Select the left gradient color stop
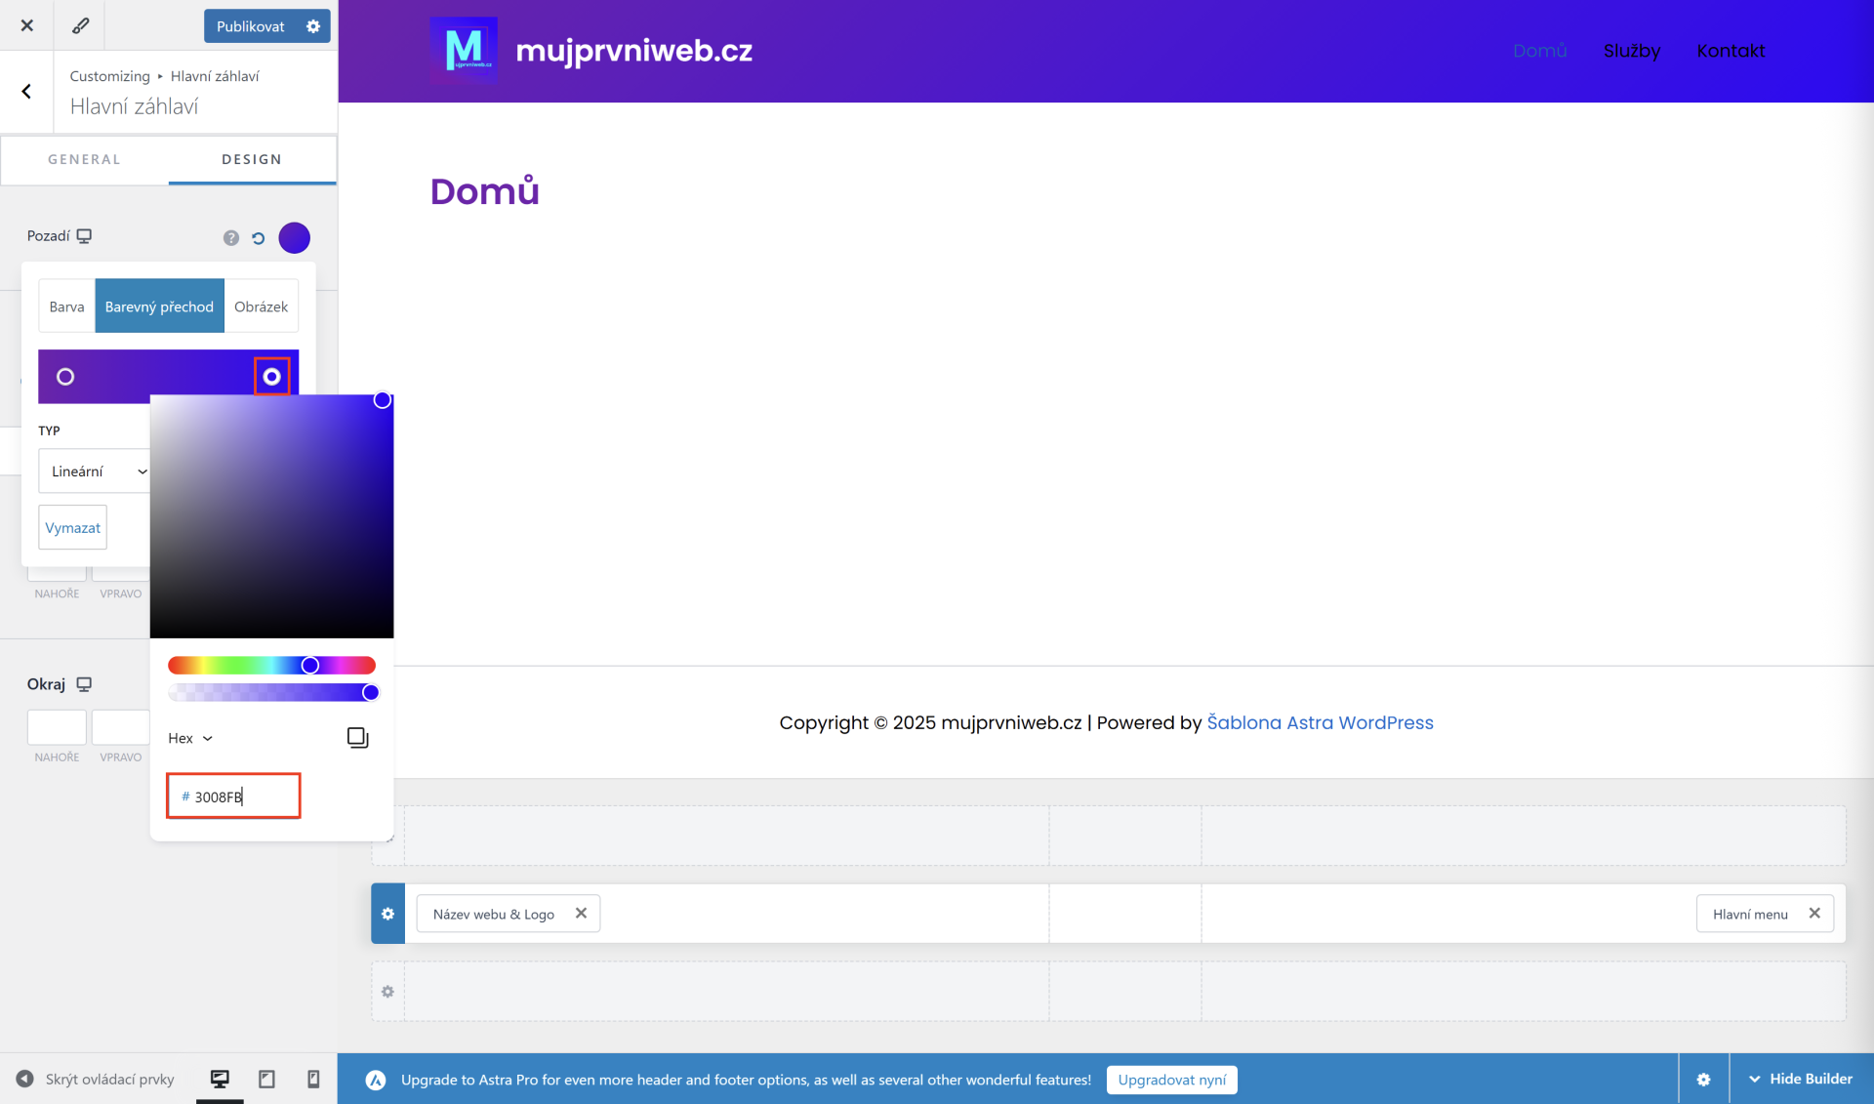1874x1104 pixels. [x=65, y=377]
